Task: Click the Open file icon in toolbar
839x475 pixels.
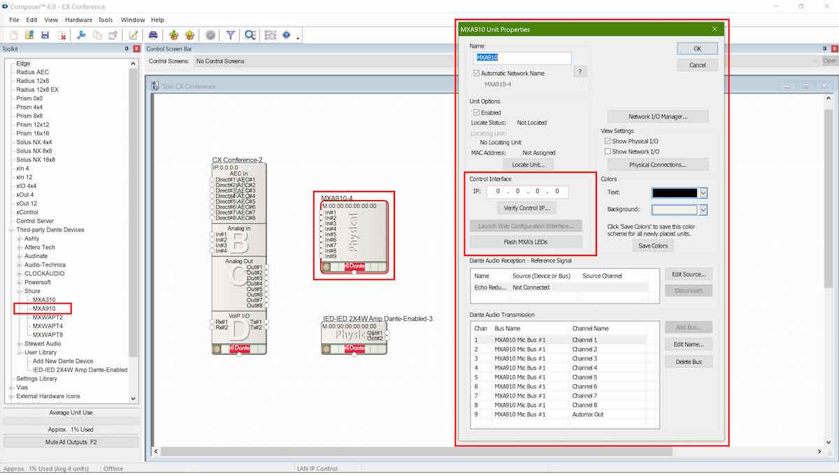Action: coord(29,35)
